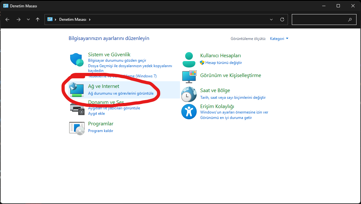Click the search magnifier icon
Viewport: 361px width, 204px height.
click(350, 20)
